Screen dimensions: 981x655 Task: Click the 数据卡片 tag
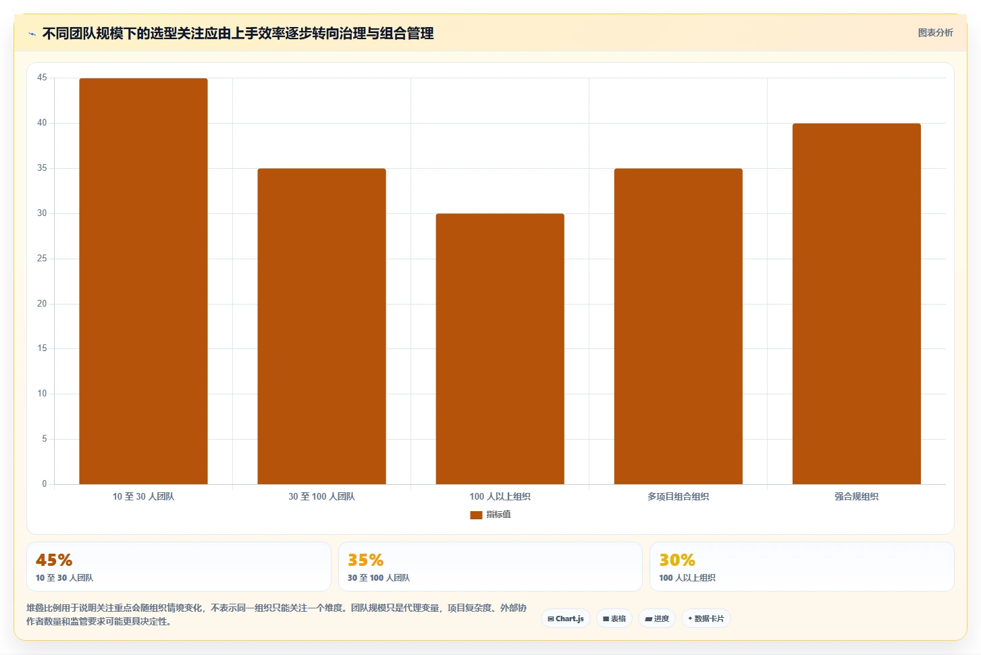point(706,619)
